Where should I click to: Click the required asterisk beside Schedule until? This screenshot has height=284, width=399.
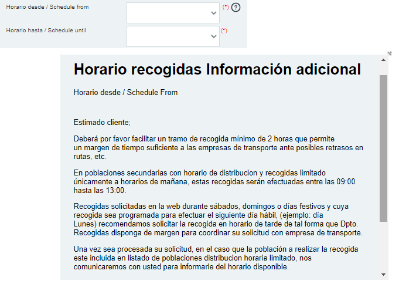click(x=224, y=31)
